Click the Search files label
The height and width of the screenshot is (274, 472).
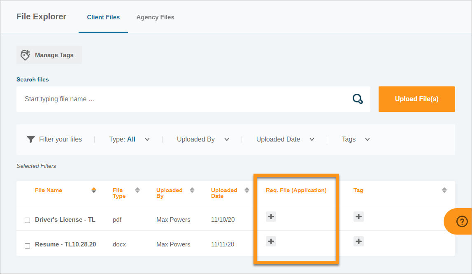click(33, 79)
